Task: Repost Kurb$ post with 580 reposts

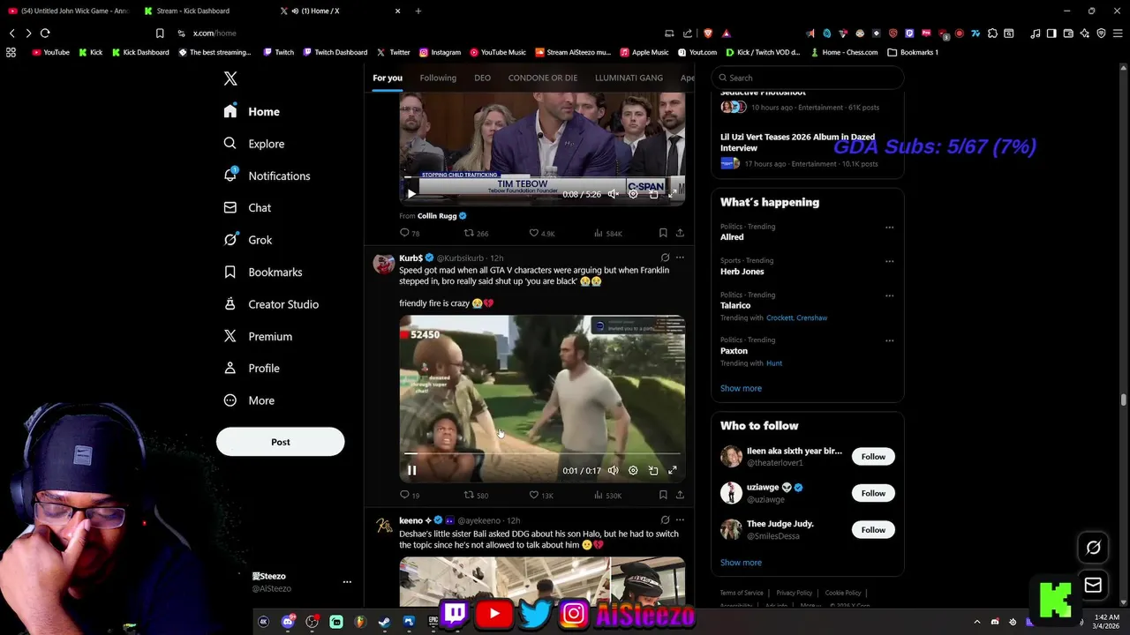Action: click(x=477, y=495)
